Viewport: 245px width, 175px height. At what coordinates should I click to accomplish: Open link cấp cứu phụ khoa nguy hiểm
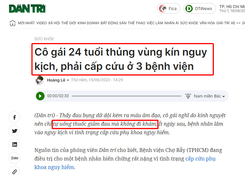coord(125,163)
